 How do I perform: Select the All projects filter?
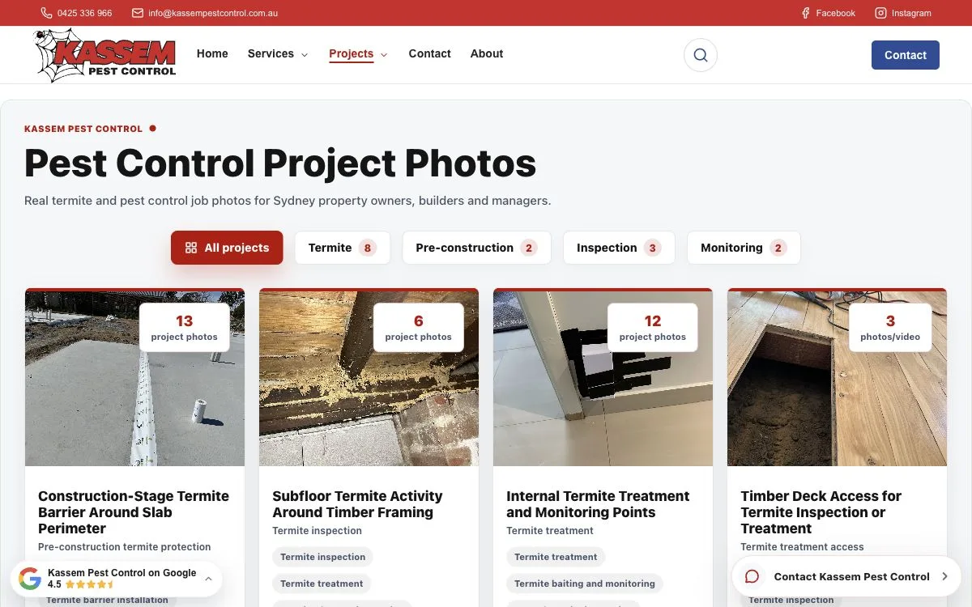[x=227, y=248]
